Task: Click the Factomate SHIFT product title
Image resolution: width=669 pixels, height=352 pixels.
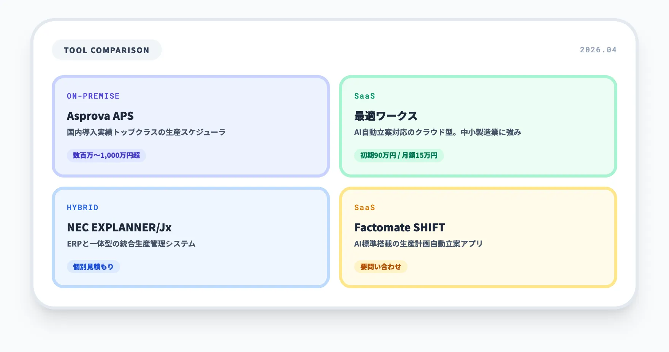Action: click(x=399, y=228)
